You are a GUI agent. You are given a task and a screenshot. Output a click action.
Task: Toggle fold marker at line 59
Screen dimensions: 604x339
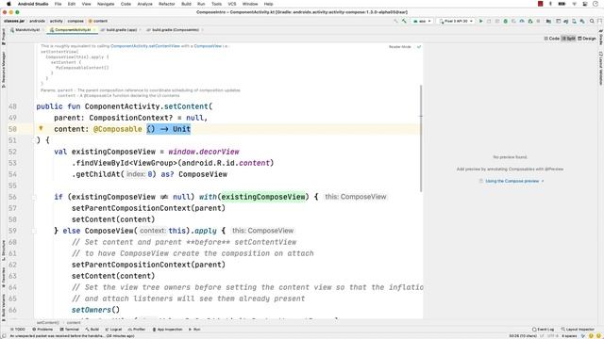[x=34, y=231]
